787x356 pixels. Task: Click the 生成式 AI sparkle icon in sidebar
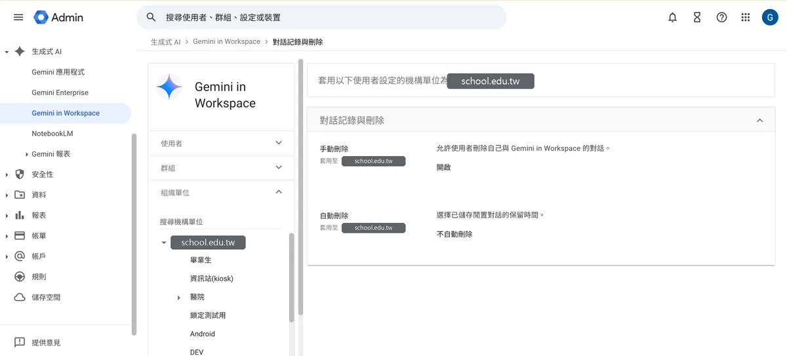click(x=20, y=51)
